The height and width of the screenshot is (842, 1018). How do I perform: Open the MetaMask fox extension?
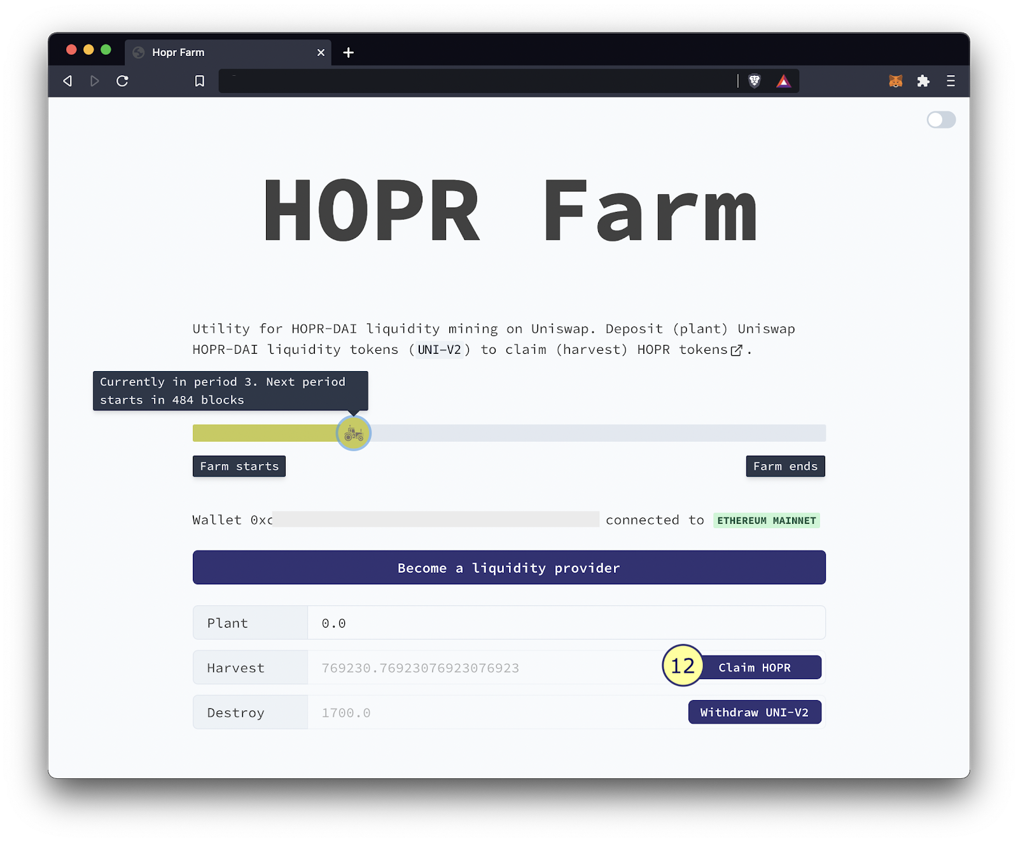coord(896,81)
